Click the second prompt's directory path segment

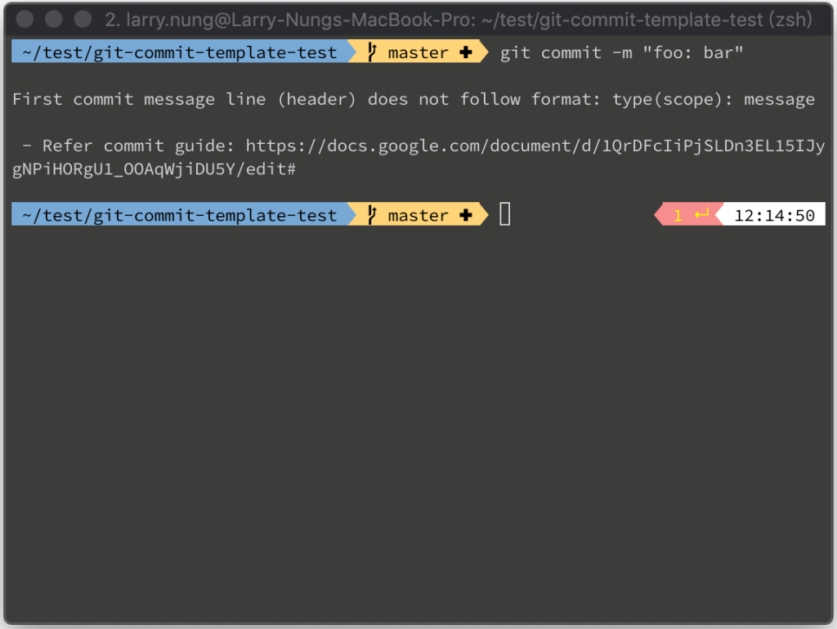(180, 214)
